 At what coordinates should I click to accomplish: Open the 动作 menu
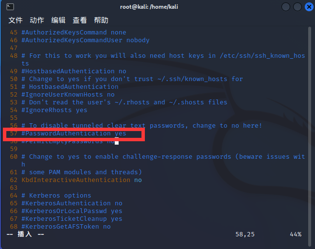point(37,20)
